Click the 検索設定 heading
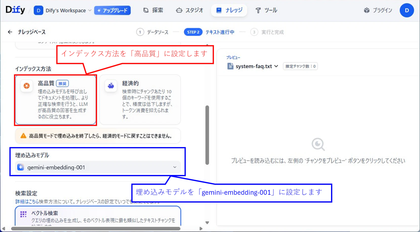The height and width of the screenshot is (232, 420). 26,193
